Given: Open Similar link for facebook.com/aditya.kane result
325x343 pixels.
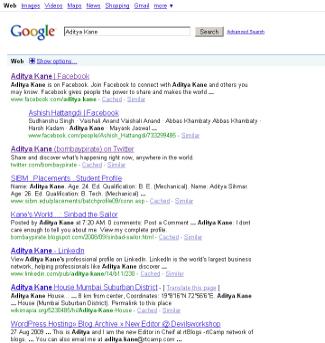Looking at the screenshot, I should 136,100.
